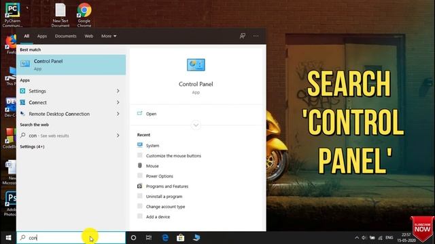Click Open in the preview pane

coord(151,114)
